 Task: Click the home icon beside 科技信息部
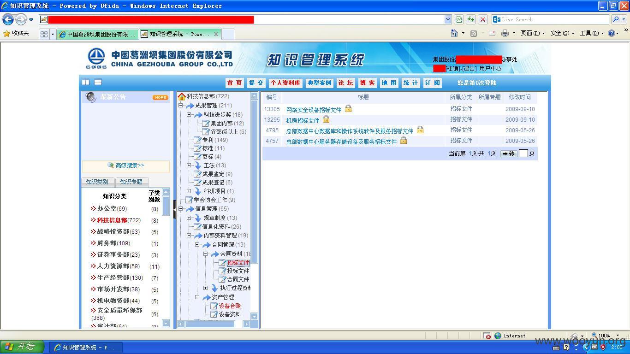click(182, 96)
